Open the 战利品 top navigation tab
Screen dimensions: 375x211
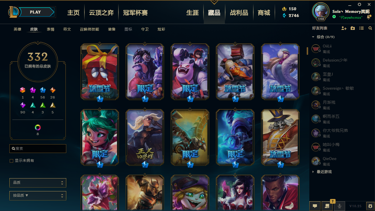239,13
